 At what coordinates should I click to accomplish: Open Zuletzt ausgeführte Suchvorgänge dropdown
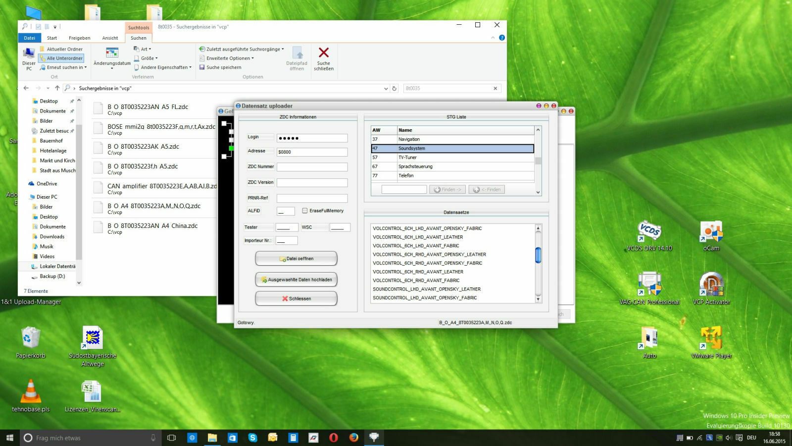coord(242,49)
